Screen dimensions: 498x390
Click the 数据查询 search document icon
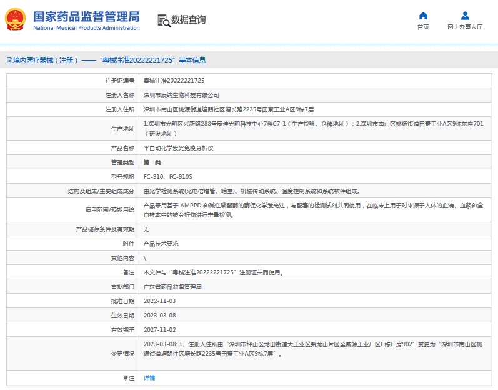(164, 21)
